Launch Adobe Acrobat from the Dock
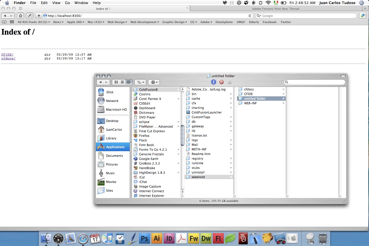The width and height of the screenshot is (369, 246). (181, 239)
